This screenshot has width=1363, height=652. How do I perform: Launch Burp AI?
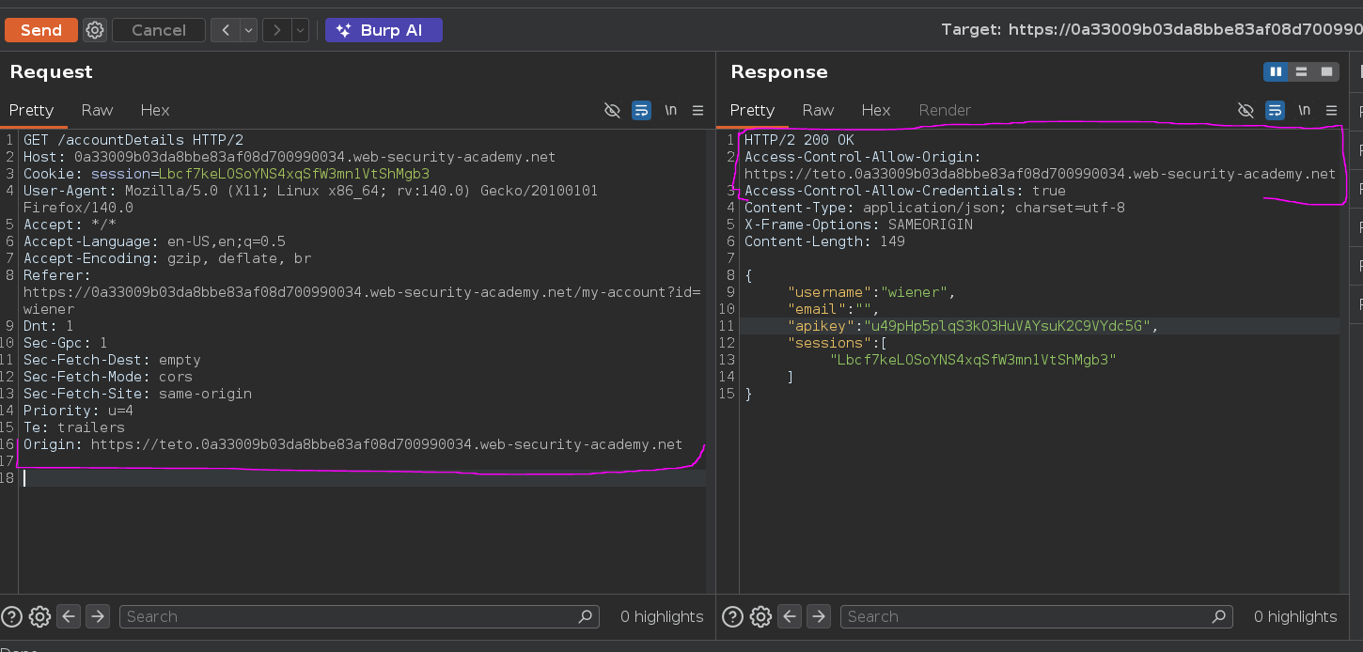(x=384, y=30)
